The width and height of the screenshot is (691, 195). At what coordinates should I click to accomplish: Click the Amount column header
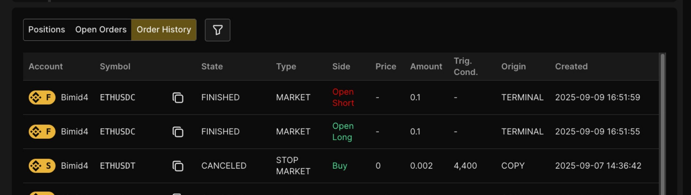click(426, 66)
